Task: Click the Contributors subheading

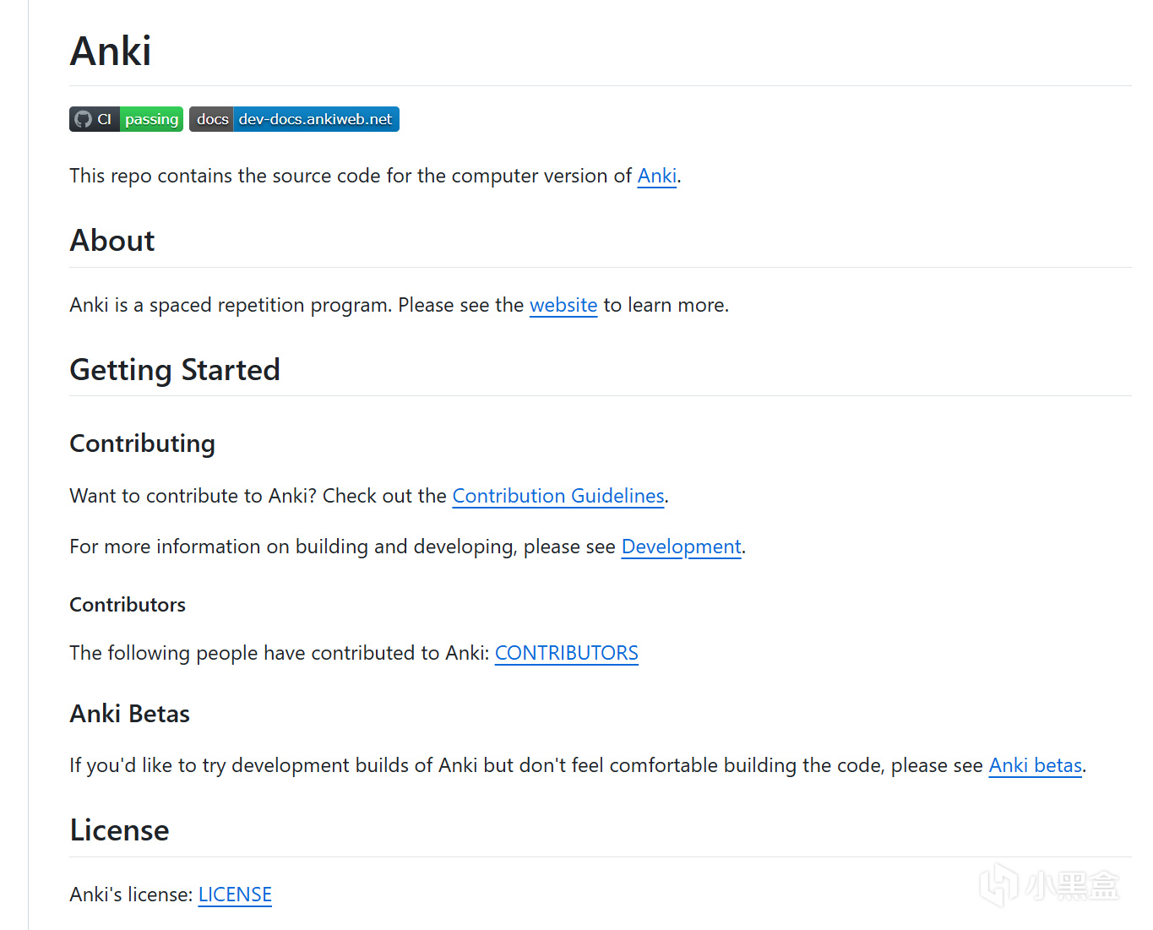Action: point(128,605)
